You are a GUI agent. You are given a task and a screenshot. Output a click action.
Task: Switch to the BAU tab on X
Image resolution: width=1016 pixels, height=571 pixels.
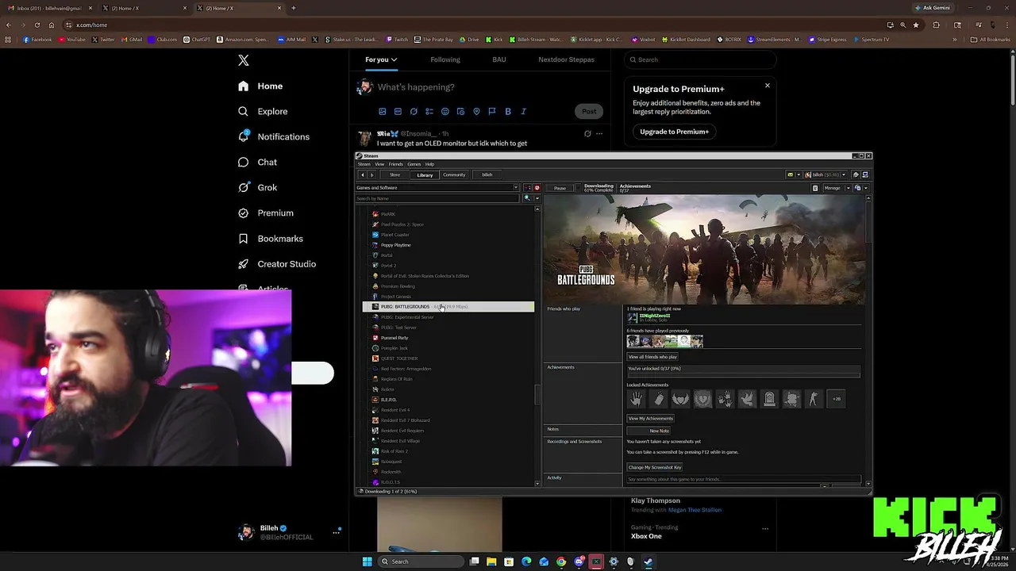(499, 59)
